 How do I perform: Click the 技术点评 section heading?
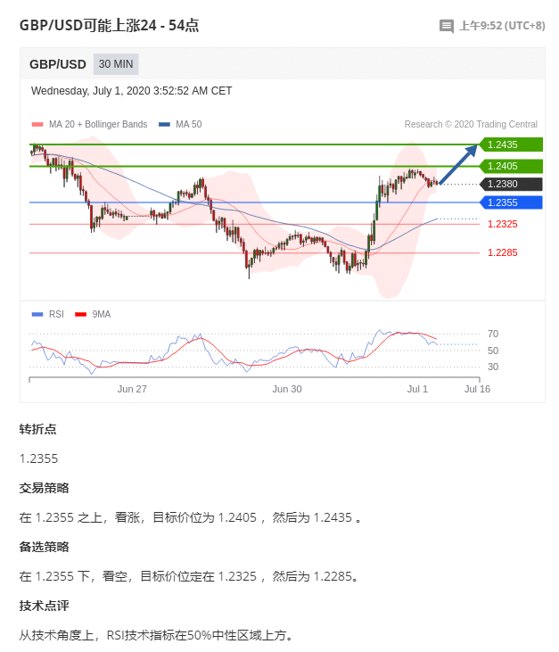pyautogui.click(x=44, y=606)
